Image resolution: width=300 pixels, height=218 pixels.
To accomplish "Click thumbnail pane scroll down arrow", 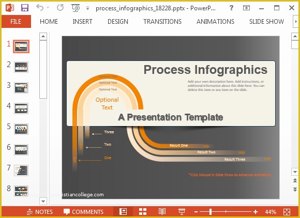I will coord(43,201).
